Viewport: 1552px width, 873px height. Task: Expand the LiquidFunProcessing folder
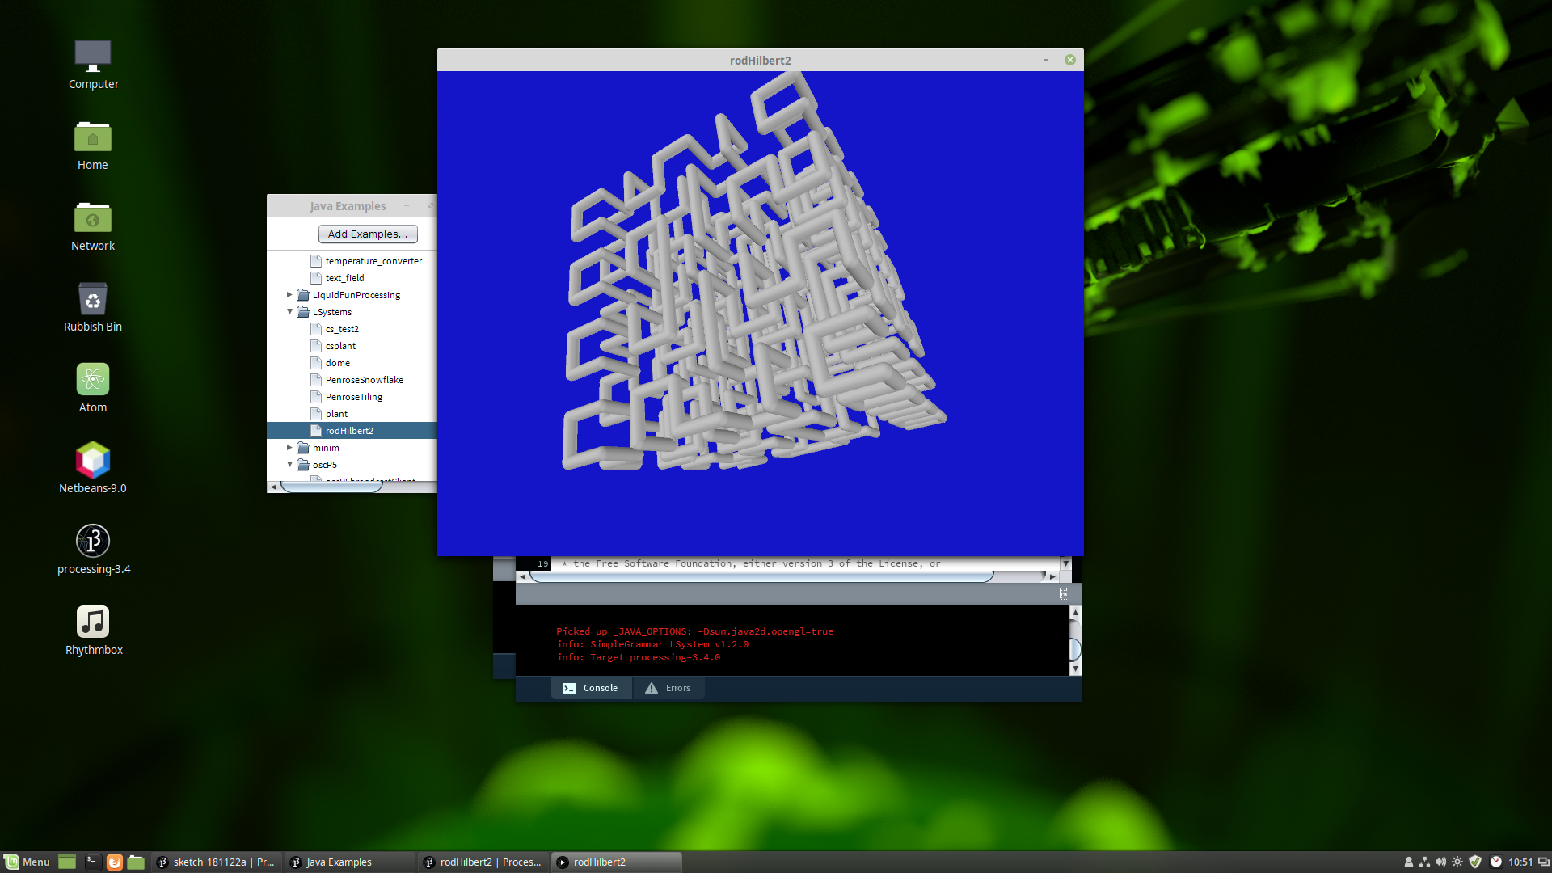click(289, 294)
